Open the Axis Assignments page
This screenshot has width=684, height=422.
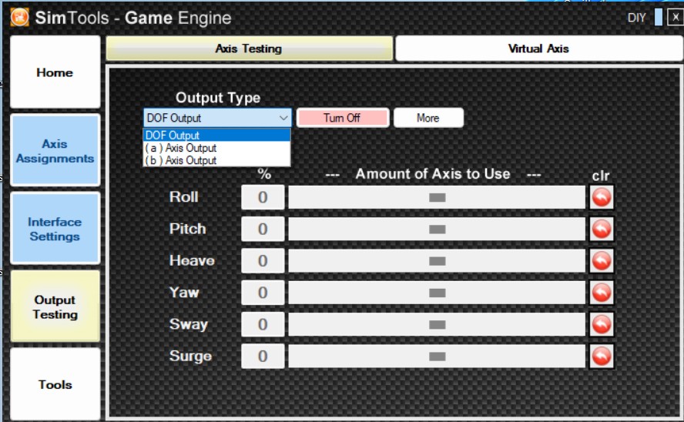(x=55, y=151)
